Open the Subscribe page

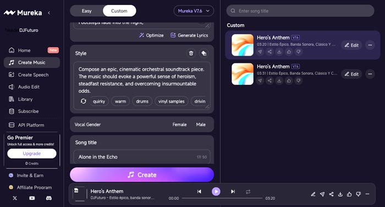pos(32,111)
